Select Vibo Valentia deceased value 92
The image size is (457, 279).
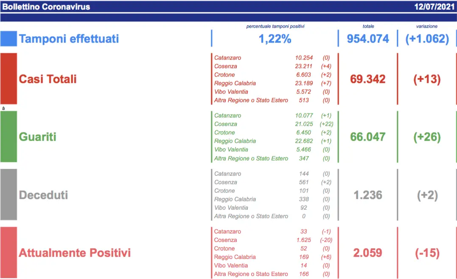coord(304,208)
